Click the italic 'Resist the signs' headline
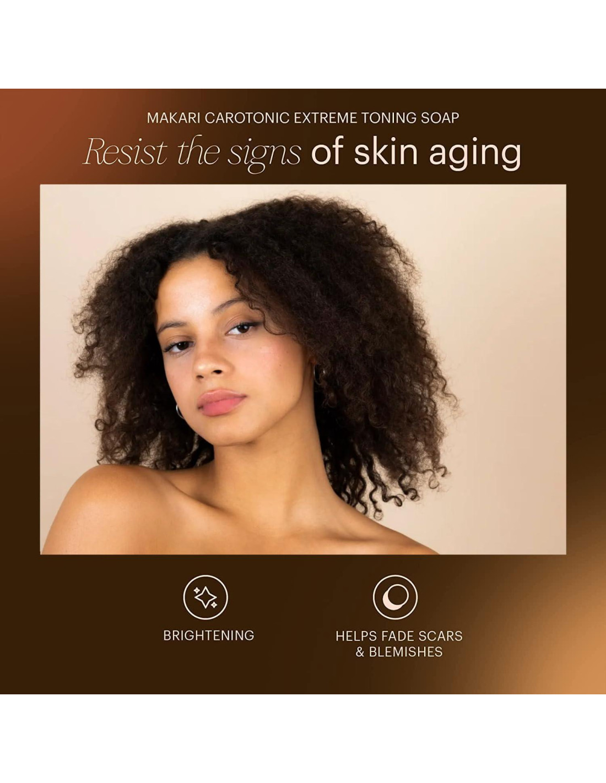Screen dimensions: 606x783 click(192, 152)
